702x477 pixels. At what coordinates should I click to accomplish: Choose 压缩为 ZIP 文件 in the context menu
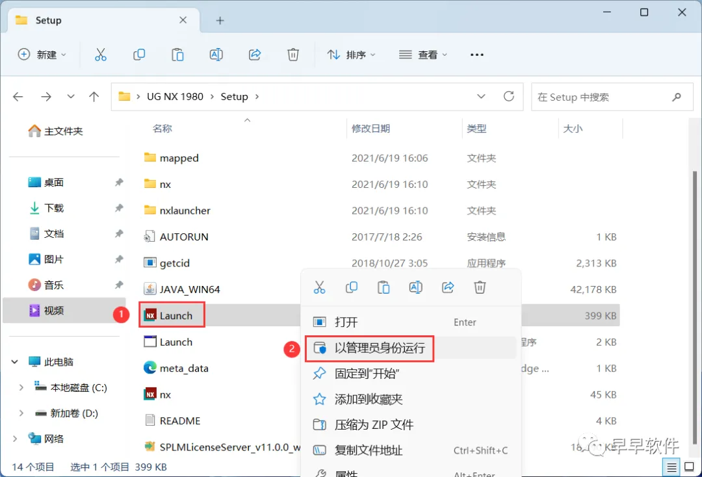411,424
